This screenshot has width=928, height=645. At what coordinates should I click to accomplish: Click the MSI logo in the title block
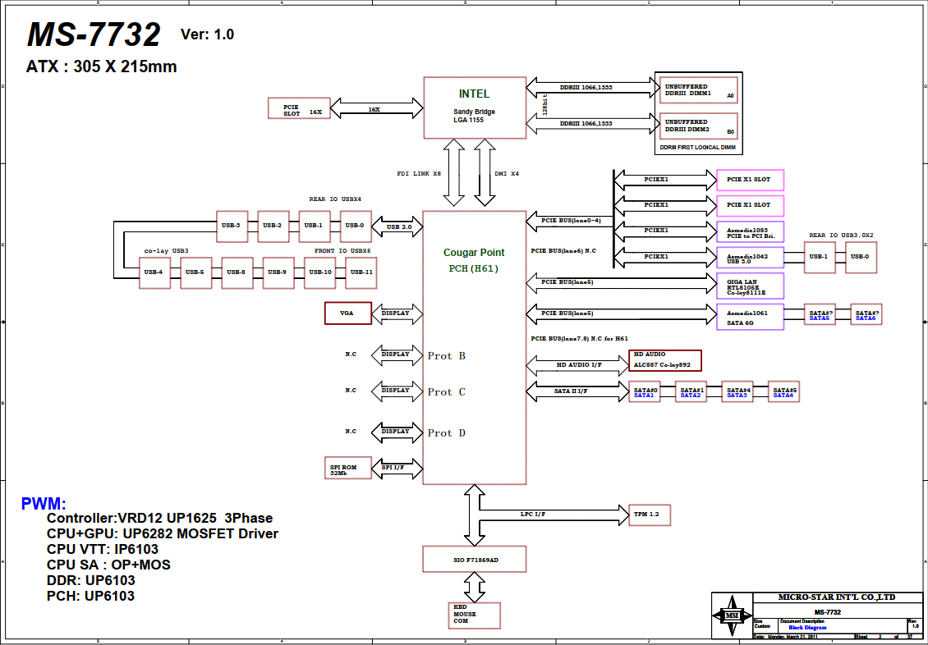click(x=732, y=615)
